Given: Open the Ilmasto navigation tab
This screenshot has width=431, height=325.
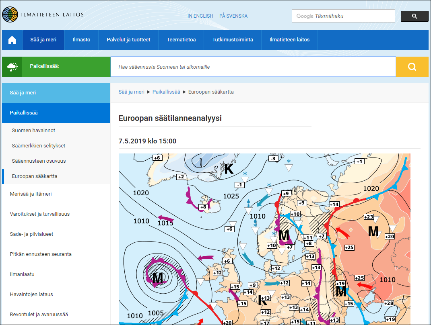Looking at the screenshot, I should tap(81, 40).
